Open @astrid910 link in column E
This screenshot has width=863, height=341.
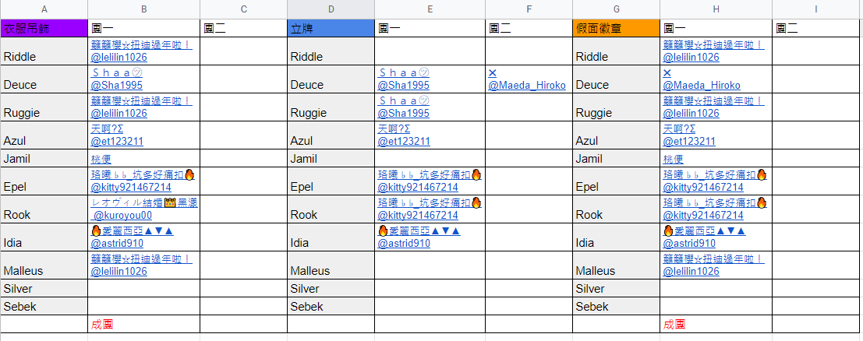coord(404,244)
